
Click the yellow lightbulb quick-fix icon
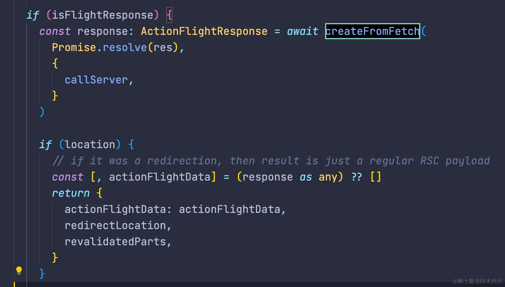pyautogui.click(x=19, y=271)
